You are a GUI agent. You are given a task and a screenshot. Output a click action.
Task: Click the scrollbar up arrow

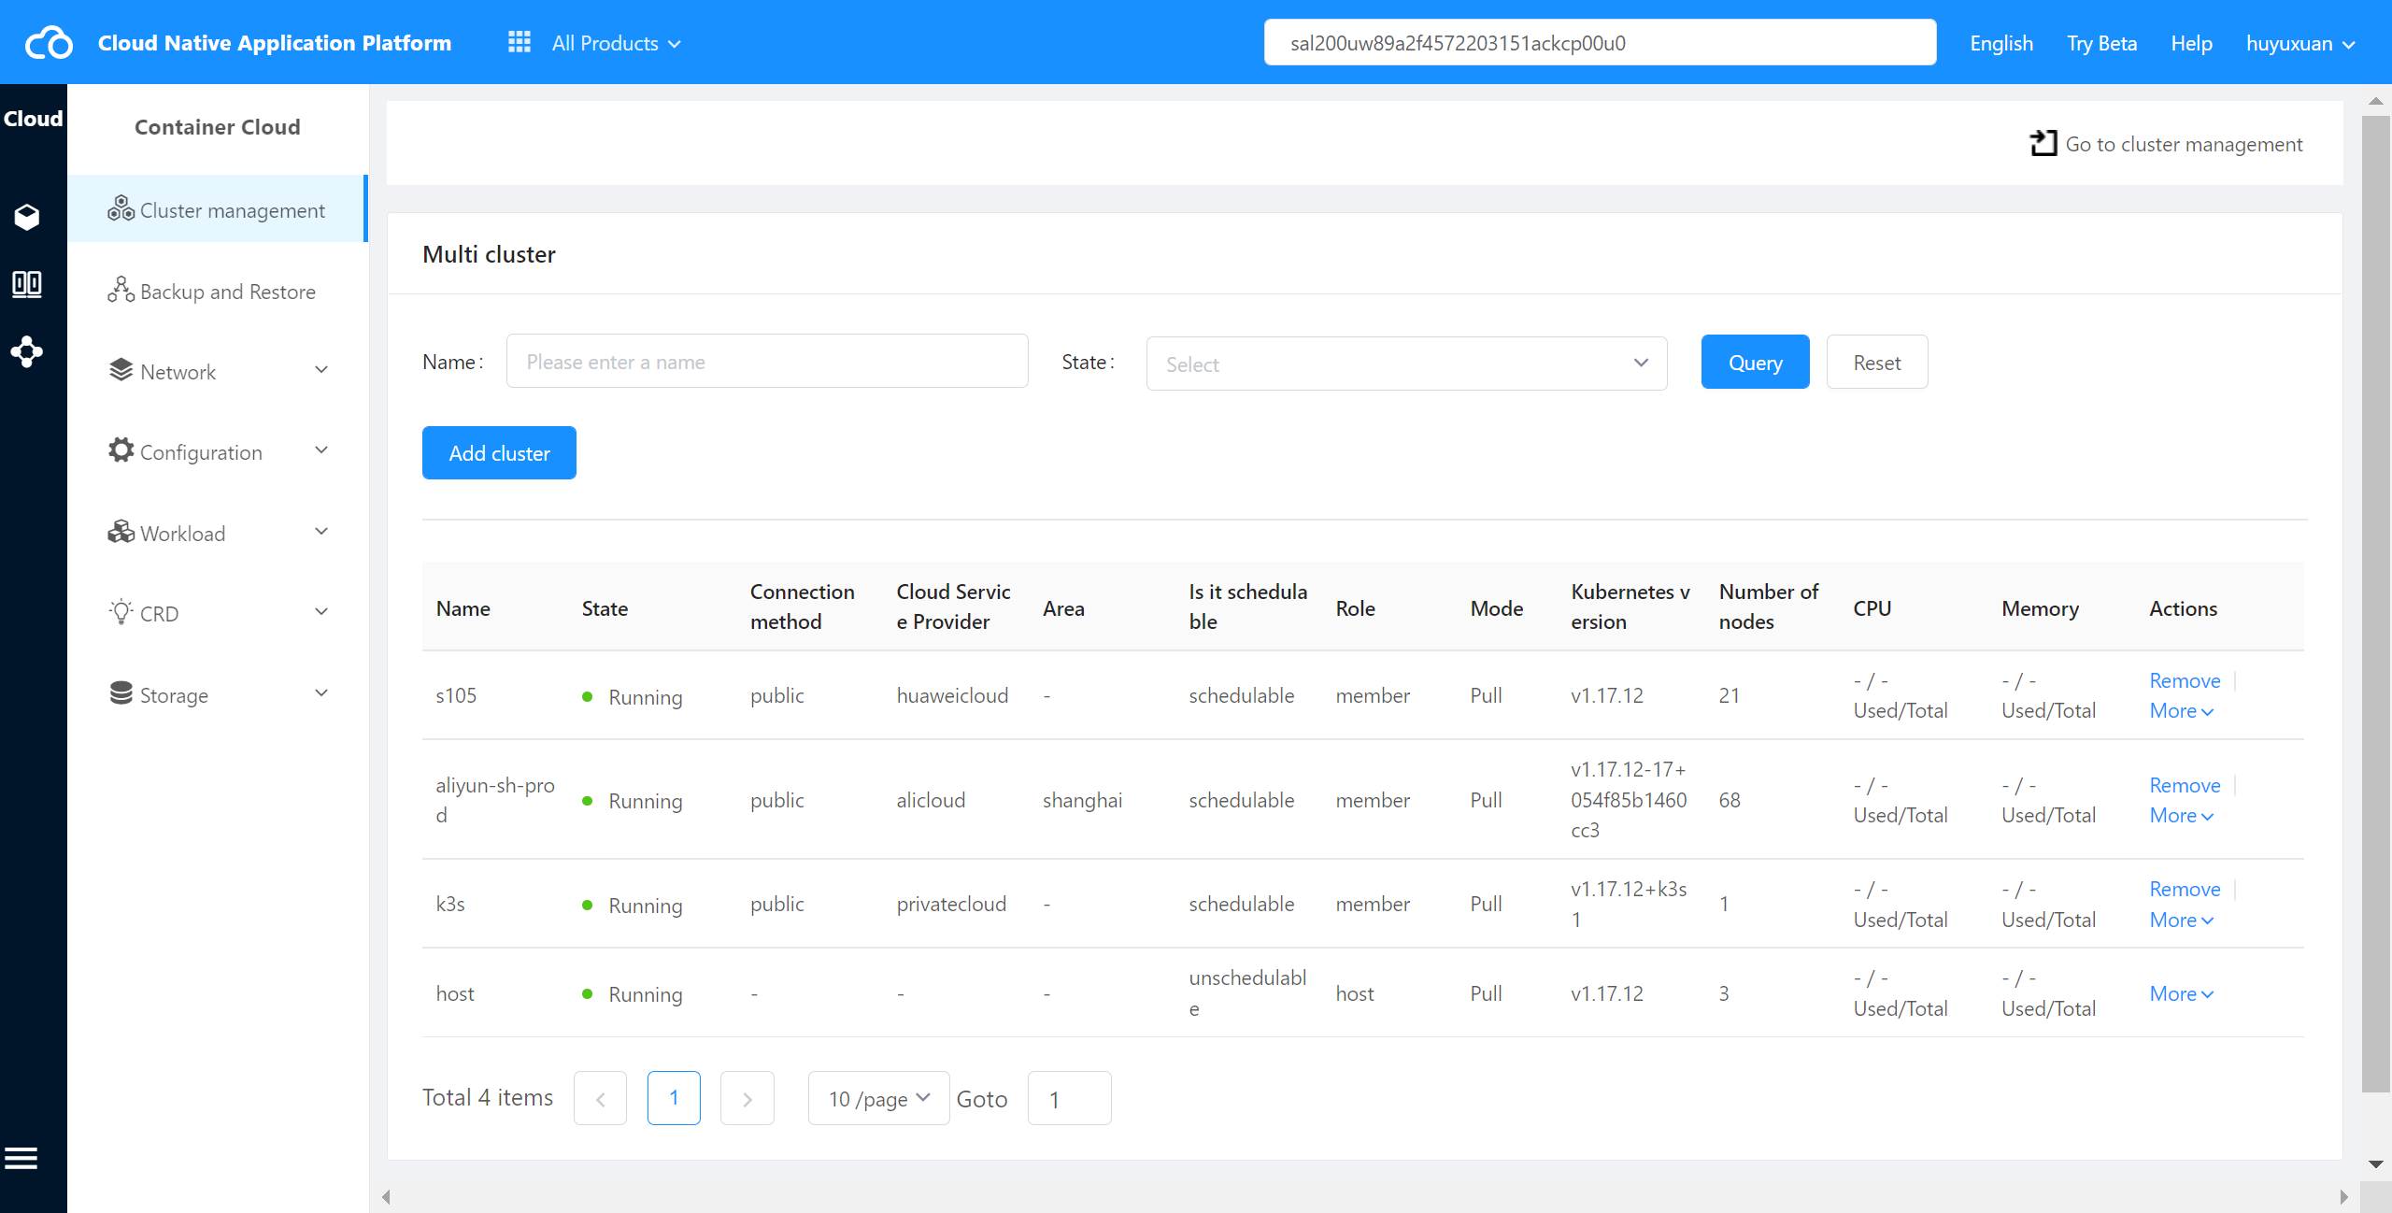[2375, 100]
